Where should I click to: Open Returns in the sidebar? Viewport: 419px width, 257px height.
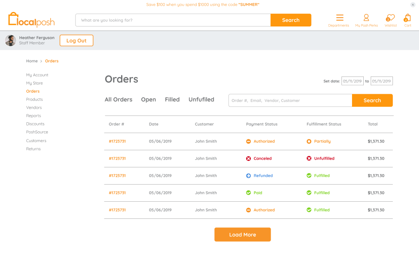(33, 149)
